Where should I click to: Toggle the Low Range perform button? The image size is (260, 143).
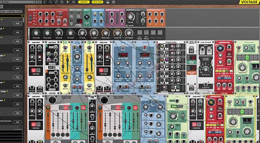coord(140,32)
